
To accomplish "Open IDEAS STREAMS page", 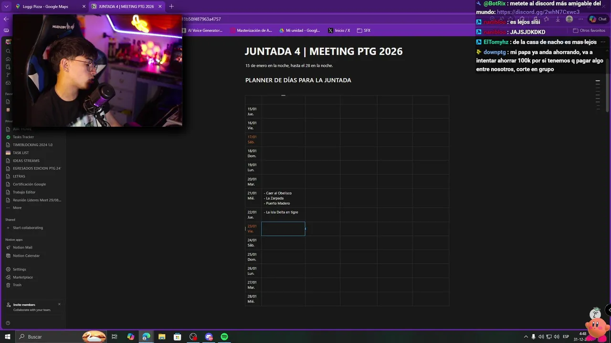I will tap(33, 161).
